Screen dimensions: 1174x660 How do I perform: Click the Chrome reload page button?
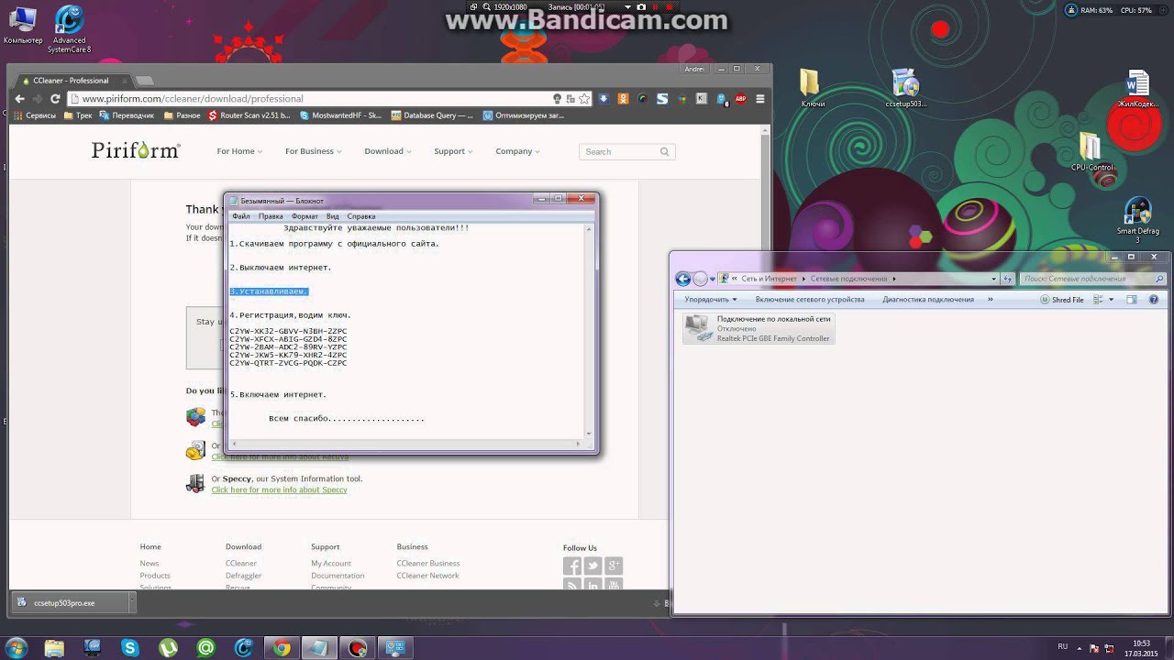[55, 99]
